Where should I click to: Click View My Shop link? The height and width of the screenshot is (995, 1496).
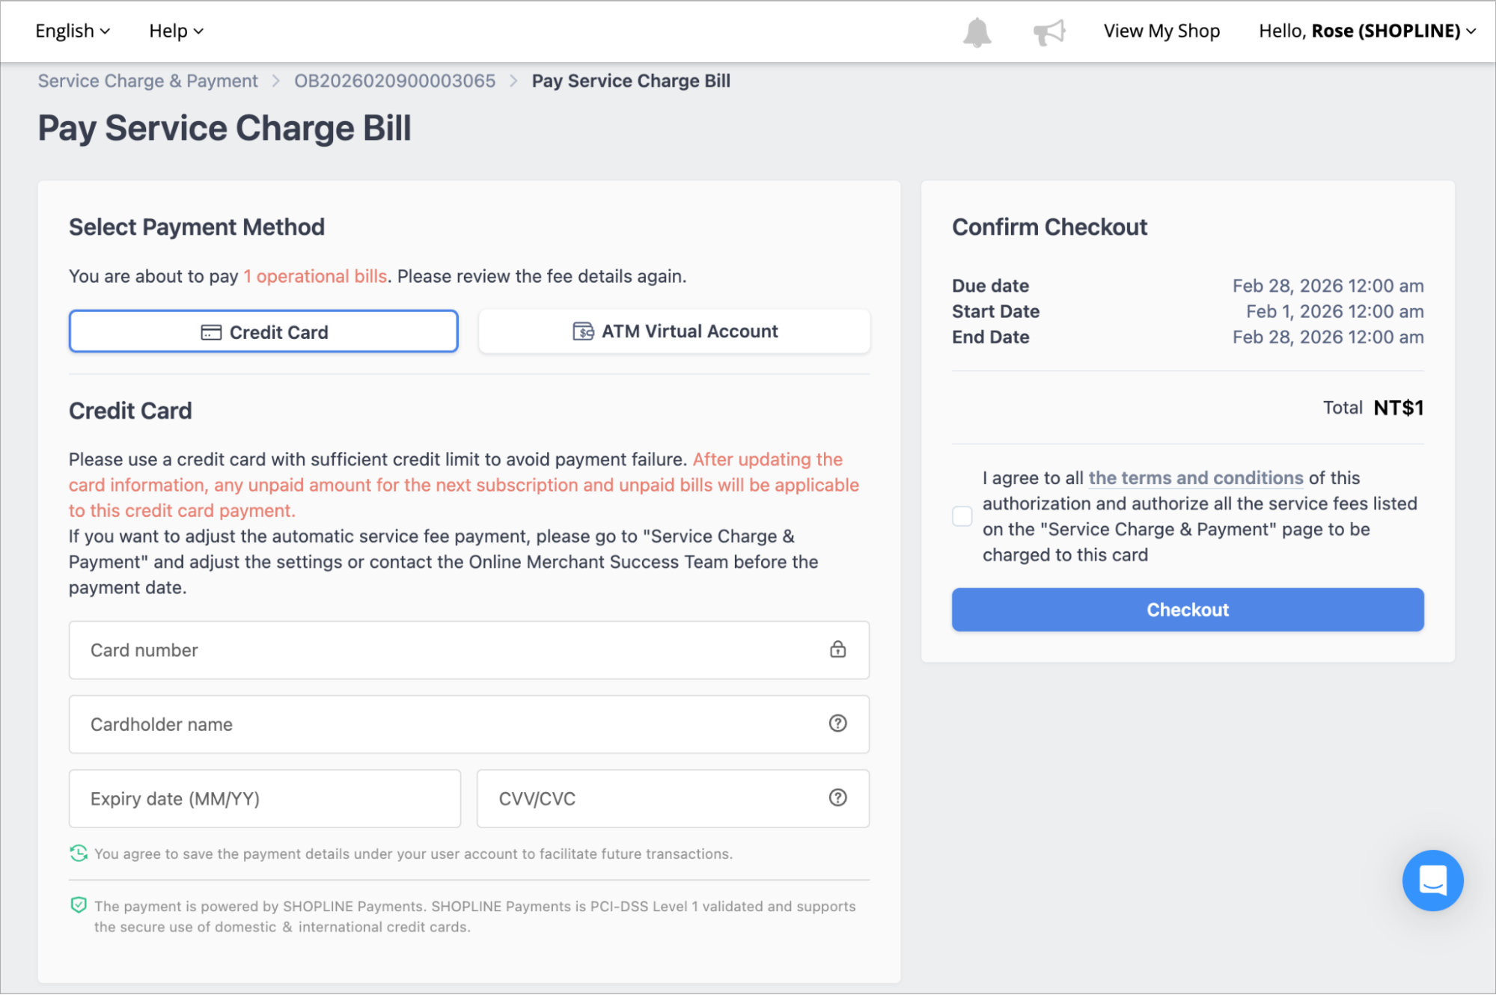(1161, 31)
